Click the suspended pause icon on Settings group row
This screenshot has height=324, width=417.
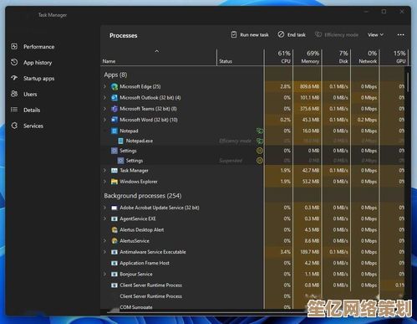point(260,151)
